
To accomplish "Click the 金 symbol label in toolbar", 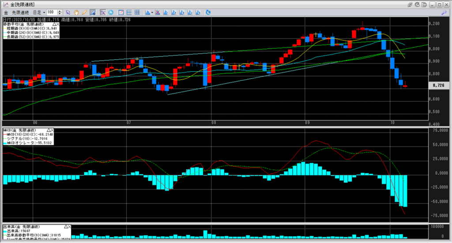I will 6,12.
